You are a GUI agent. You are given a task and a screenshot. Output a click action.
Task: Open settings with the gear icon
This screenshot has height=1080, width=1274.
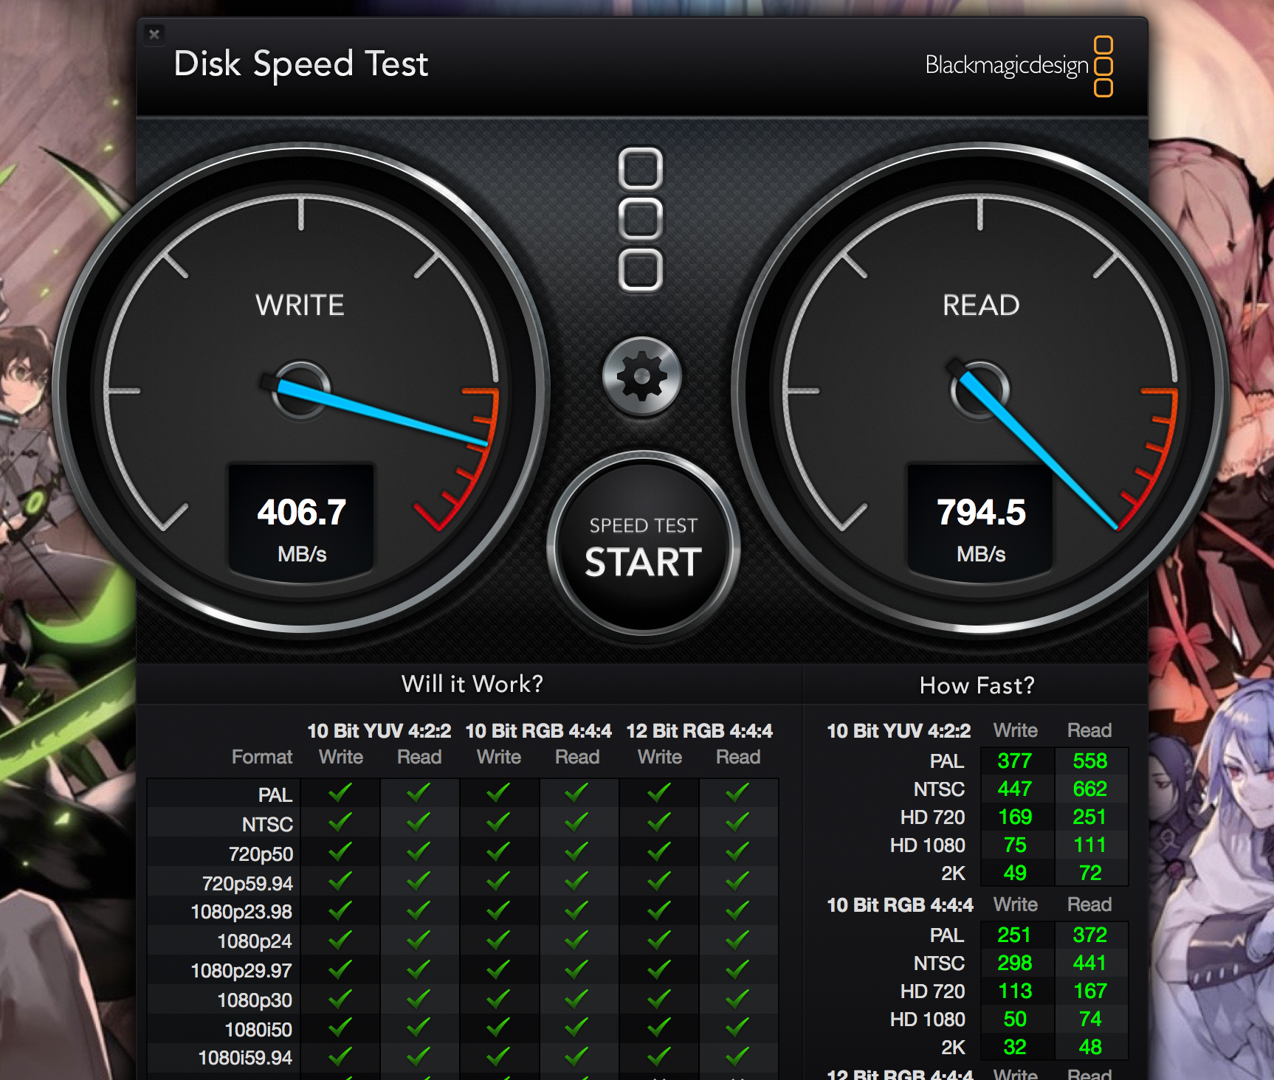point(641,377)
